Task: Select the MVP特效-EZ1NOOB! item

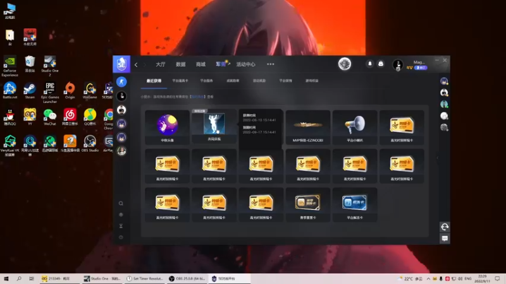Action: (x=308, y=127)
